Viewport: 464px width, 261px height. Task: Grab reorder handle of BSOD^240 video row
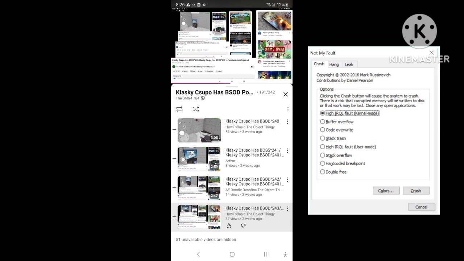[x=174, y=130]
